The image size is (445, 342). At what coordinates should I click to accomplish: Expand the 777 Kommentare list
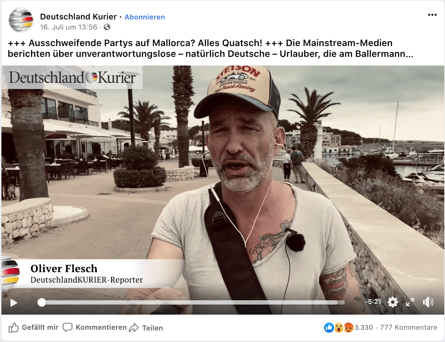pos(409,327)
